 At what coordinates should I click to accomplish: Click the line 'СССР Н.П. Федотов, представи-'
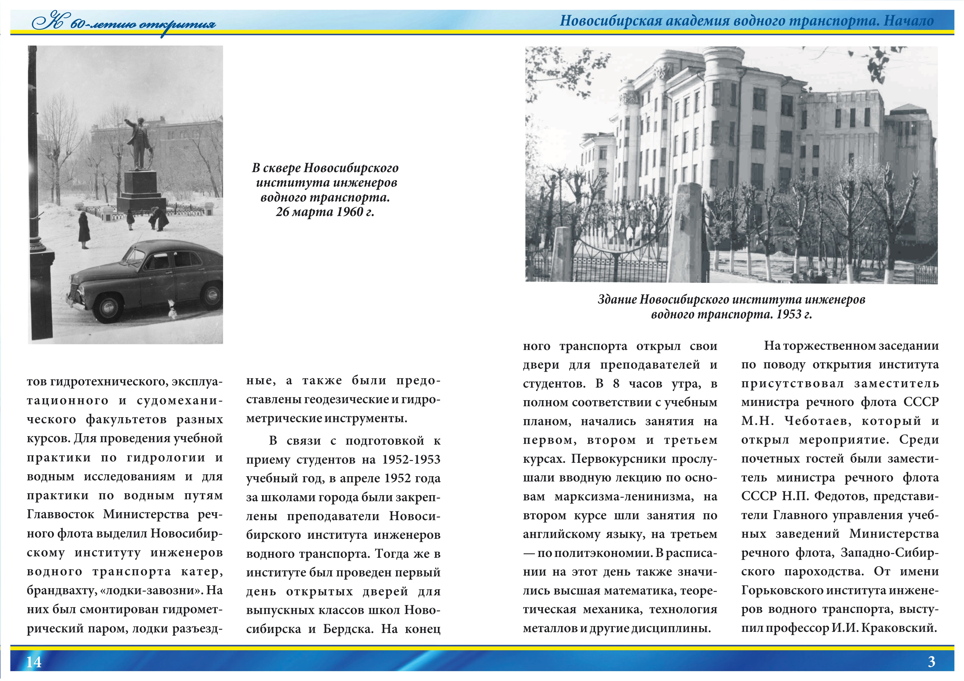click(840, 496)
